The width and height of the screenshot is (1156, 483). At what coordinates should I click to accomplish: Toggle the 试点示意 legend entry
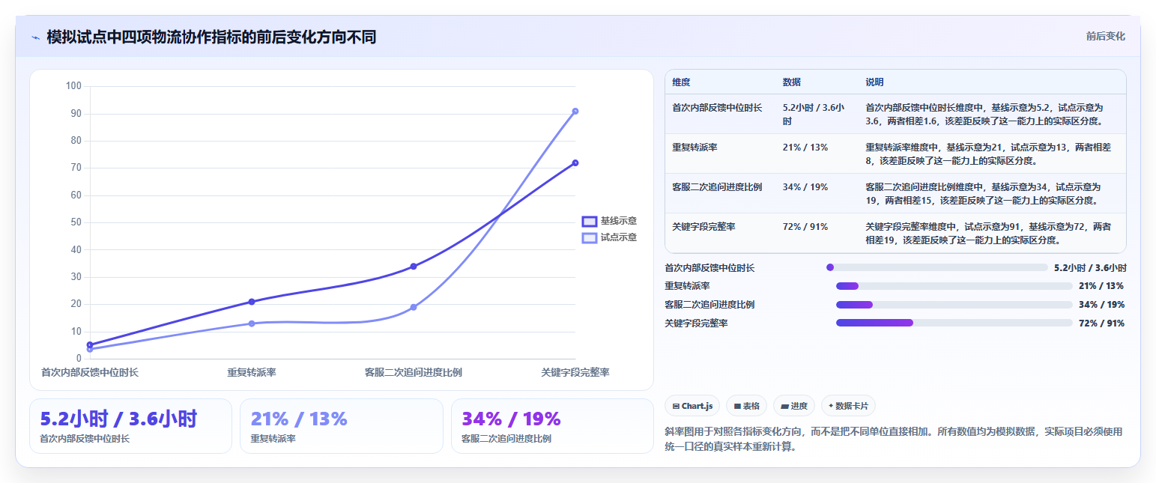click(x=609, y=237)
